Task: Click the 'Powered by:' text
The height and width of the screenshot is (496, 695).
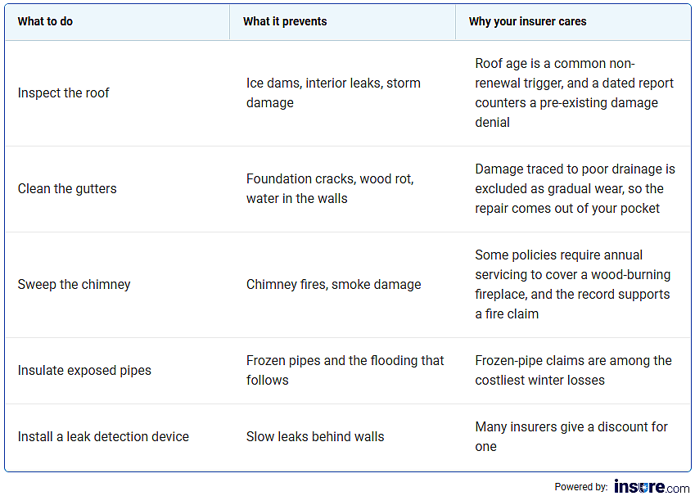Action: click(580, 487)
